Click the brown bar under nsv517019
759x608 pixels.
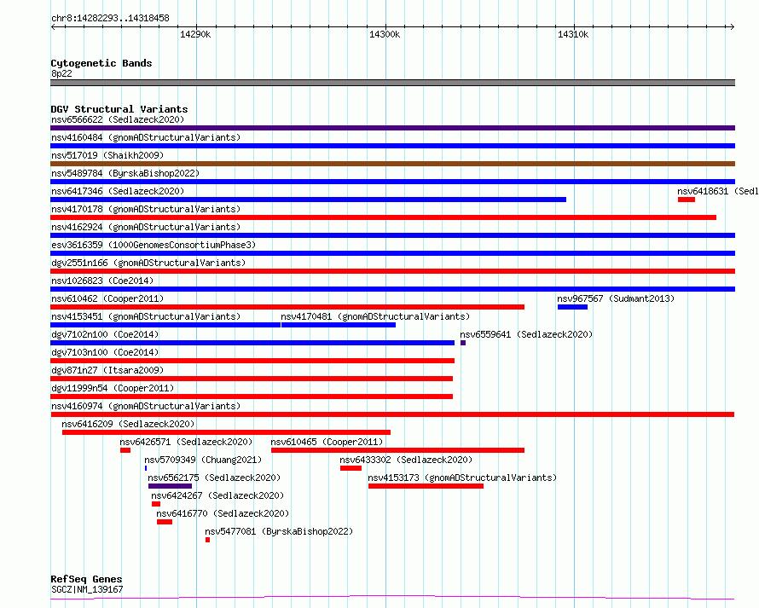click(392, 164)
